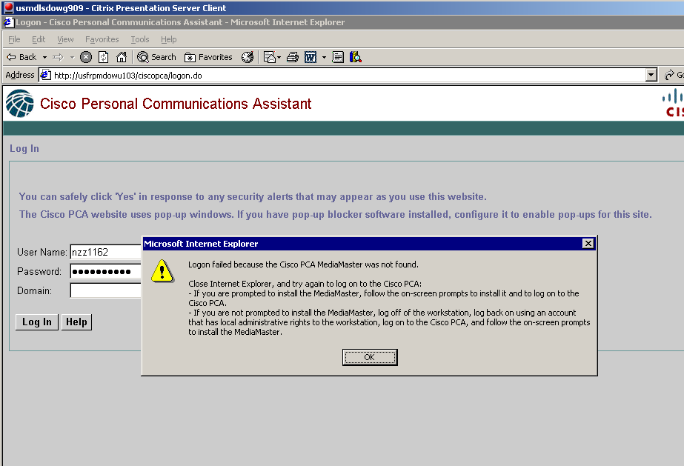Click the Print icon
The height and width of the screenshot is (466, 684).
pyautogui.click(x=293, y=57)
